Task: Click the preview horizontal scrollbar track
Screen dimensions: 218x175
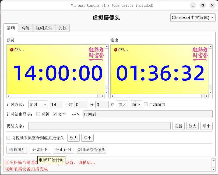Action: pyautogui.click(x=54, y=96)
